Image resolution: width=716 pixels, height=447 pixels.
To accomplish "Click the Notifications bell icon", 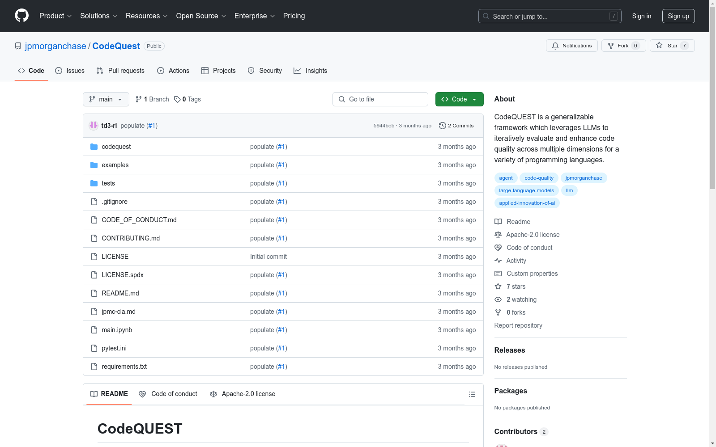I will click(555, 46).
